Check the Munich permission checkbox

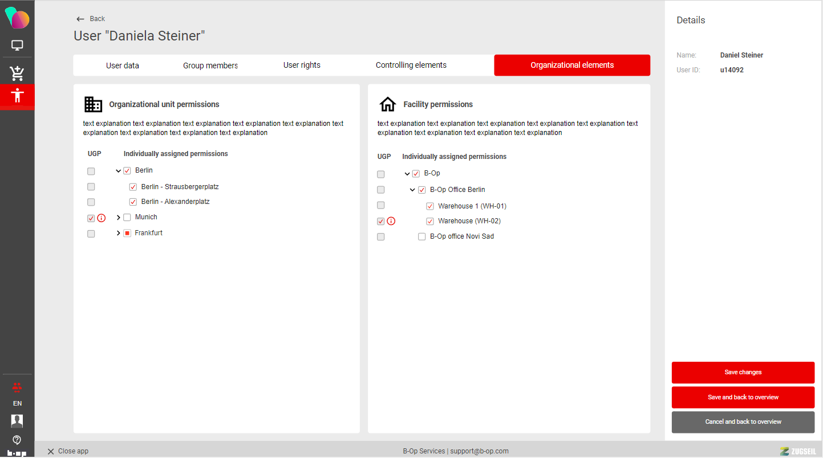127,218
